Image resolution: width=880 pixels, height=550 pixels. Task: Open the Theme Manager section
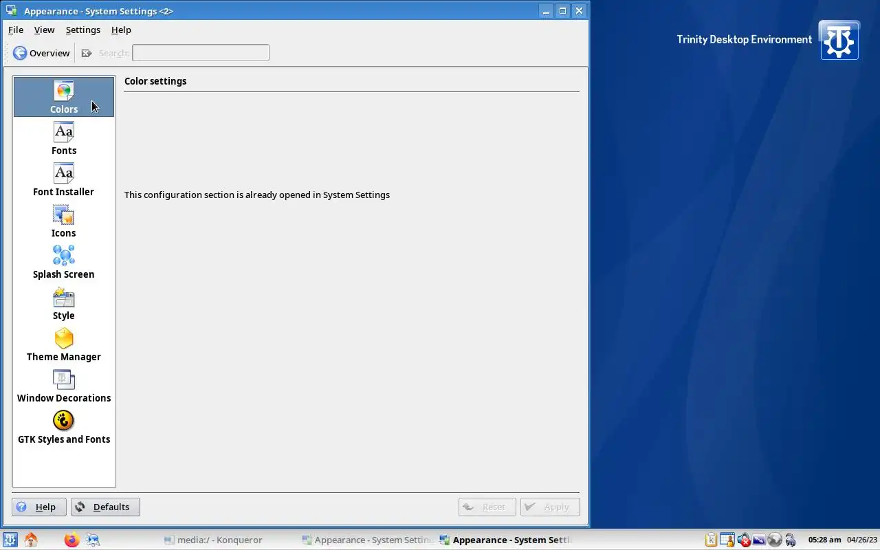64,344
